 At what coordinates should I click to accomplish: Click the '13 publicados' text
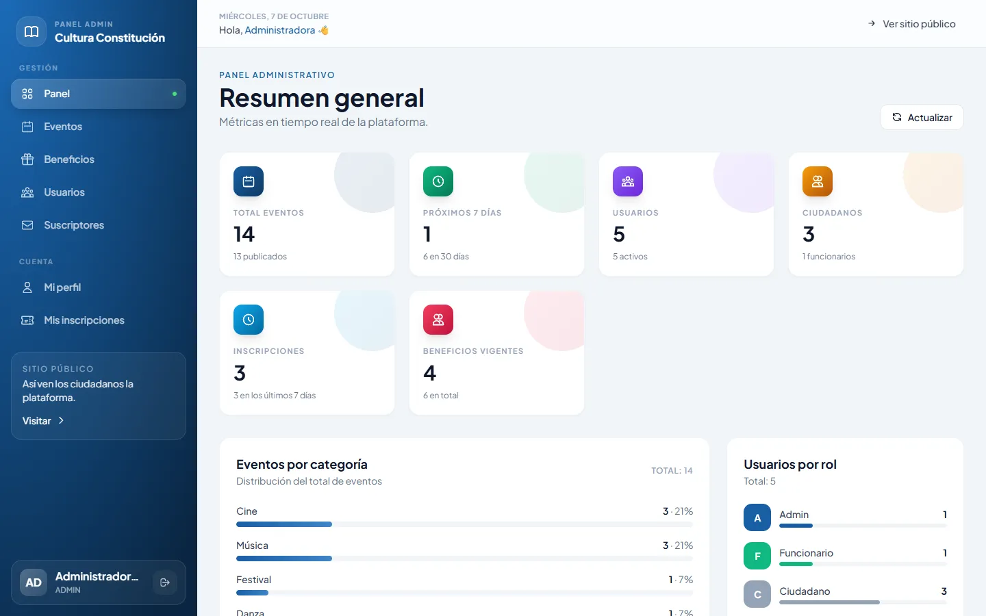(x=260, y=257)
